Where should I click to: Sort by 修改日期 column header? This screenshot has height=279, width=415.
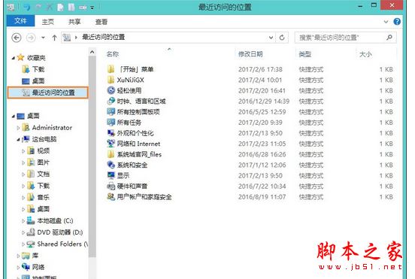pos(250,54)
